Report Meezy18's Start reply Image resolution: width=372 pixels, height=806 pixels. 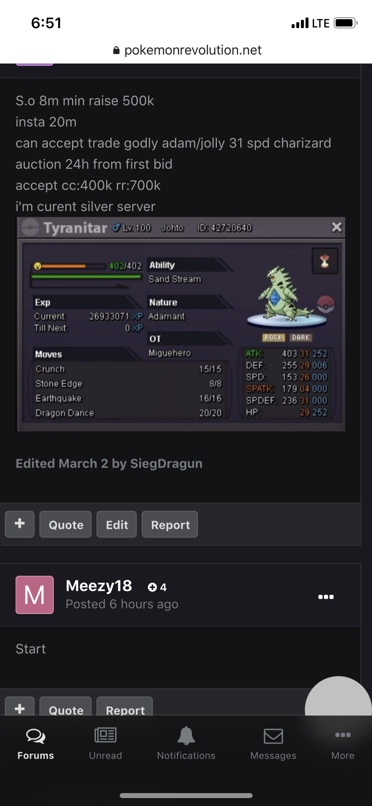(x=125, y=707)
